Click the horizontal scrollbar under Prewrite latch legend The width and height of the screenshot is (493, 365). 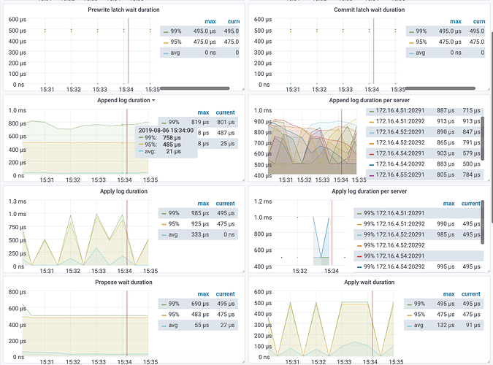(195, 88)
